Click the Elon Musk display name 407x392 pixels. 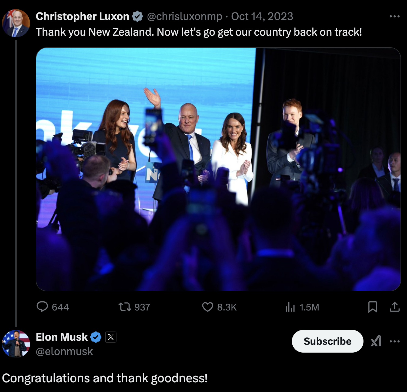click(62, 337)
